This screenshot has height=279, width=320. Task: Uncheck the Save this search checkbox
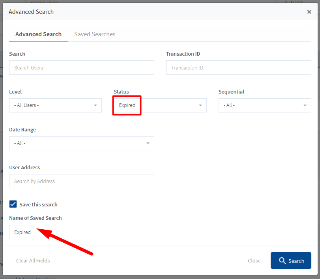13,204
